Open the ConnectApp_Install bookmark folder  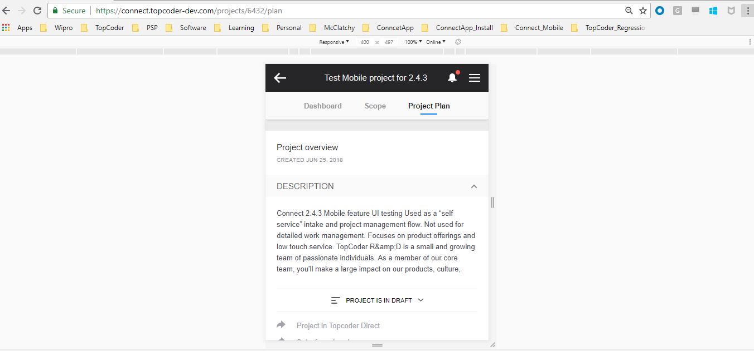(457, 28)
